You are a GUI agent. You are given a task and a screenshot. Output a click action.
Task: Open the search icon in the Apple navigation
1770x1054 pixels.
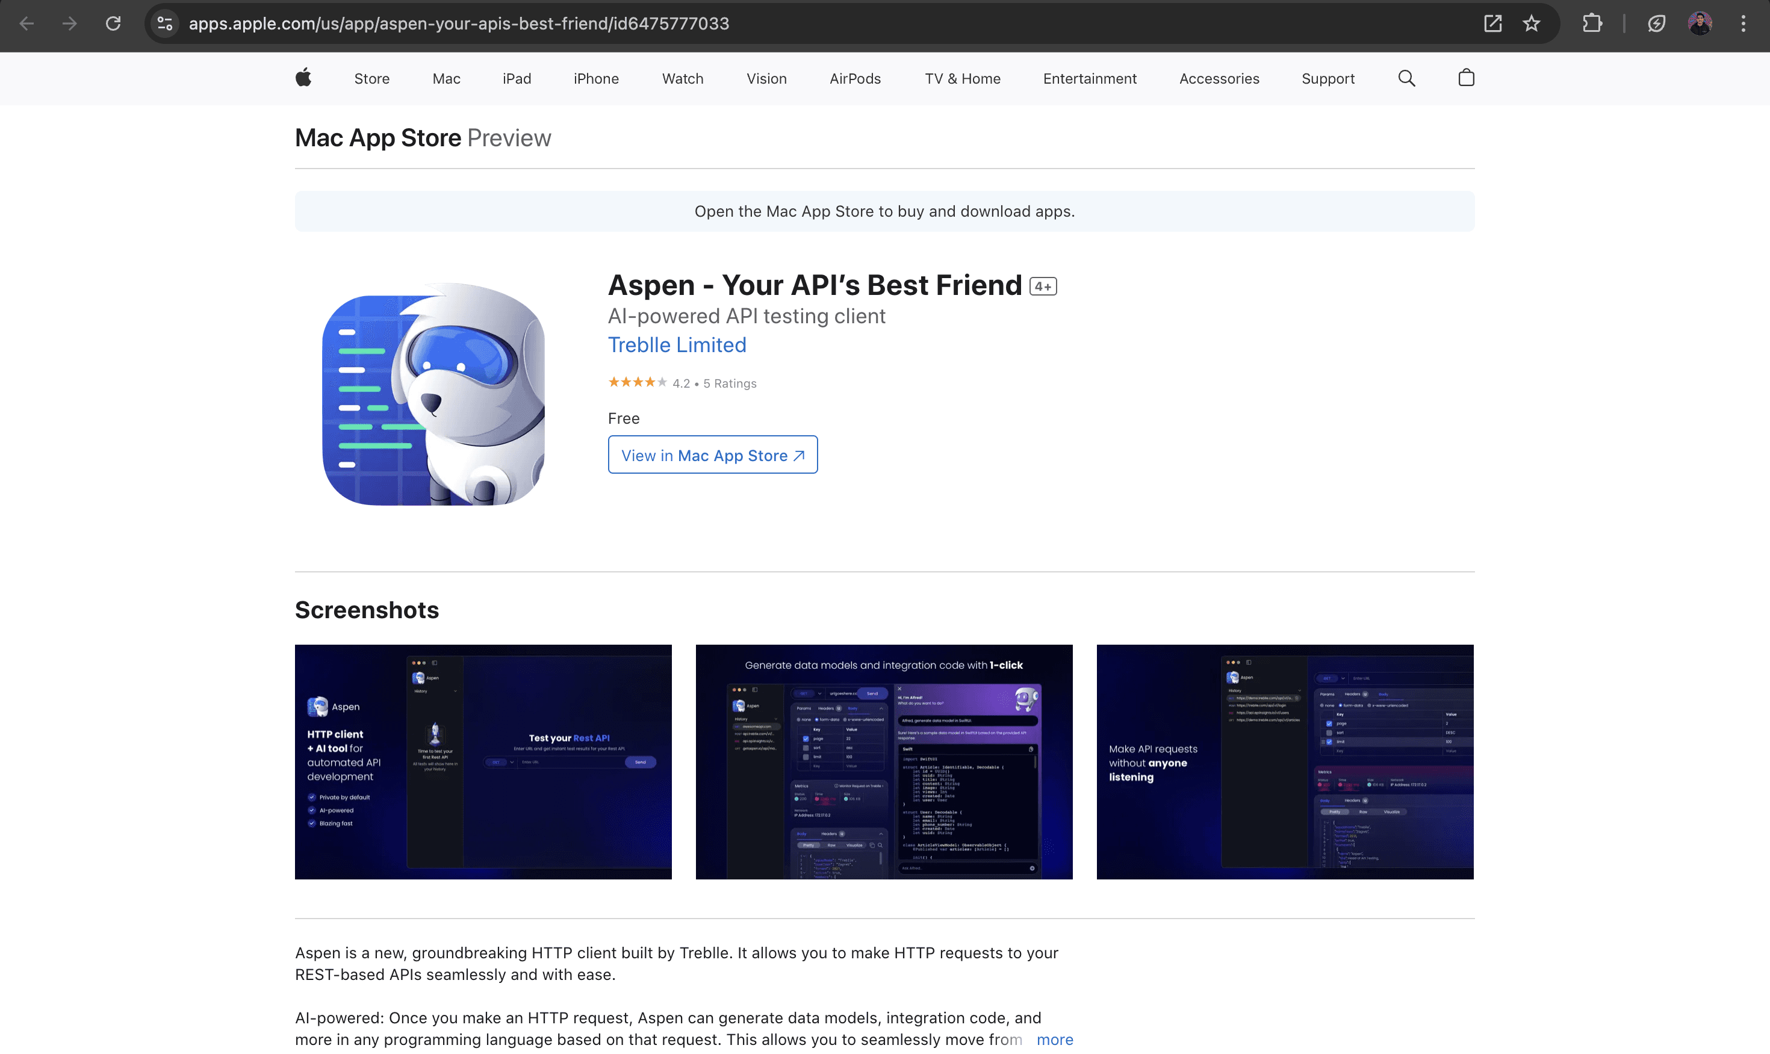1406,78
